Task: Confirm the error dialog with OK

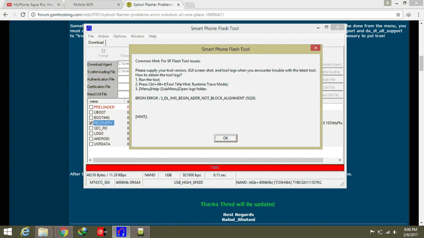Action: pyautogui.click(x=225, y=138)
